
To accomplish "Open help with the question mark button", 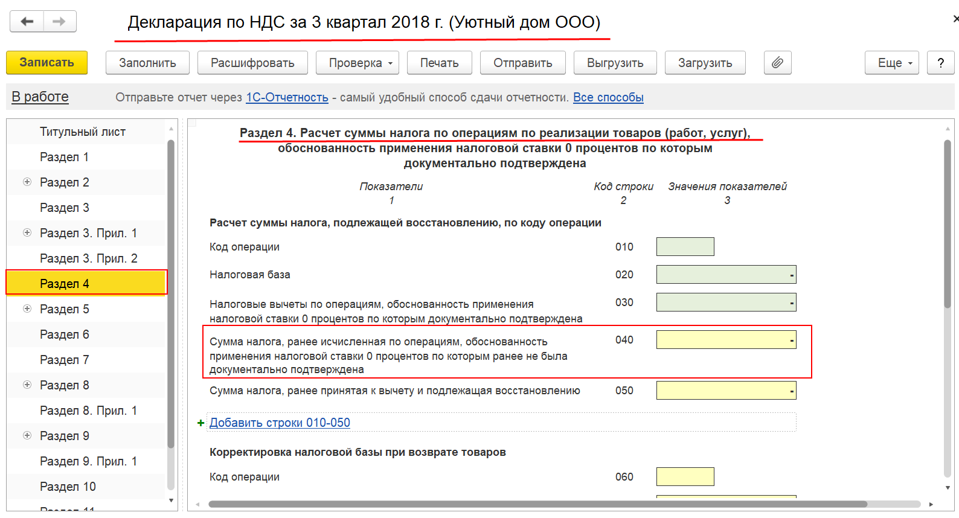I will (941, 63).
